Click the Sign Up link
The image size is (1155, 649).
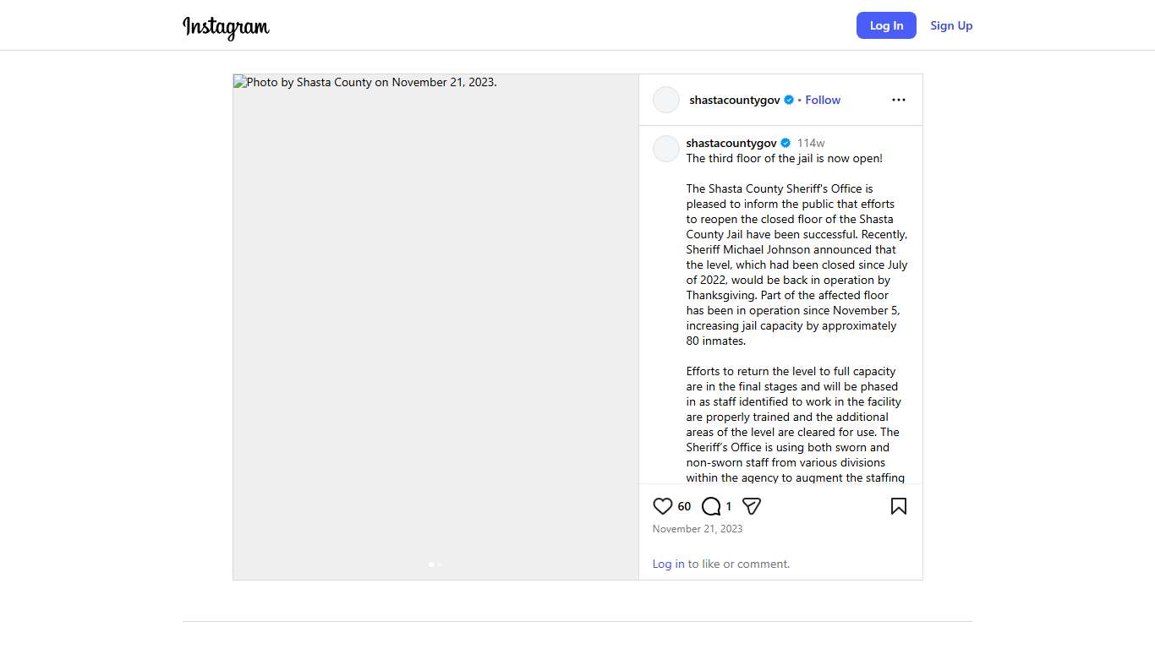pyautogui.click(x=951, y=25)
